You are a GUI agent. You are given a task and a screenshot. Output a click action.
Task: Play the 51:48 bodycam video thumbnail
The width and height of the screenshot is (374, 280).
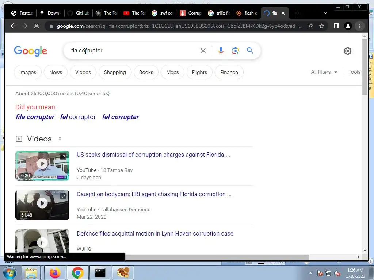(x=42, y=205)
